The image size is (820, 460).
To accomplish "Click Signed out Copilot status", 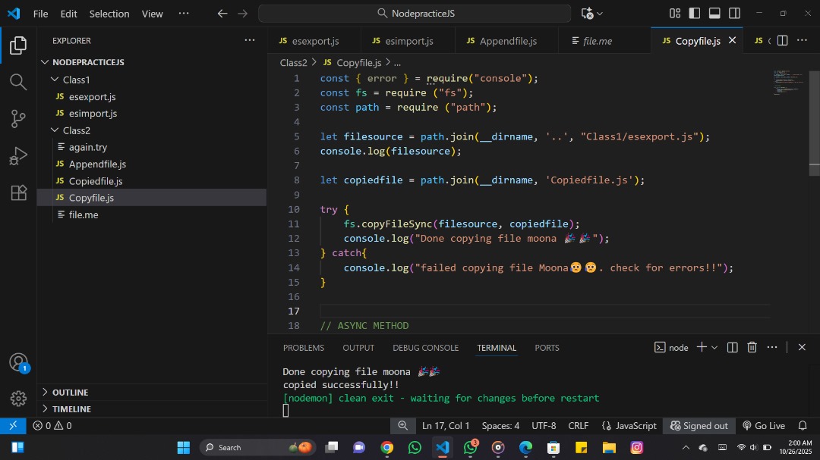I will coord(699,426).
